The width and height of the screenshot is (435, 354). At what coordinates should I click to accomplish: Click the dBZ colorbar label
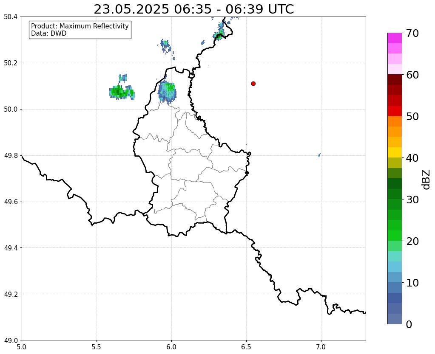click(x=426, y=180)
